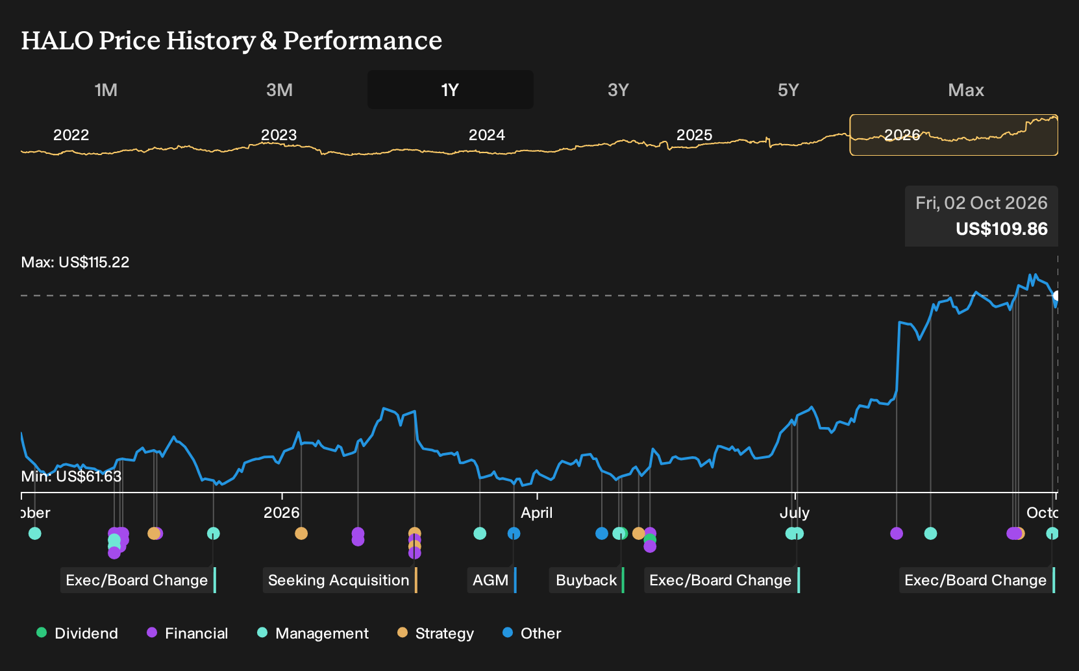The width and height of the screenshot is (1079, 671).
Task: Jump to 2025 on the overview timeline
Action: coord(695,135)
